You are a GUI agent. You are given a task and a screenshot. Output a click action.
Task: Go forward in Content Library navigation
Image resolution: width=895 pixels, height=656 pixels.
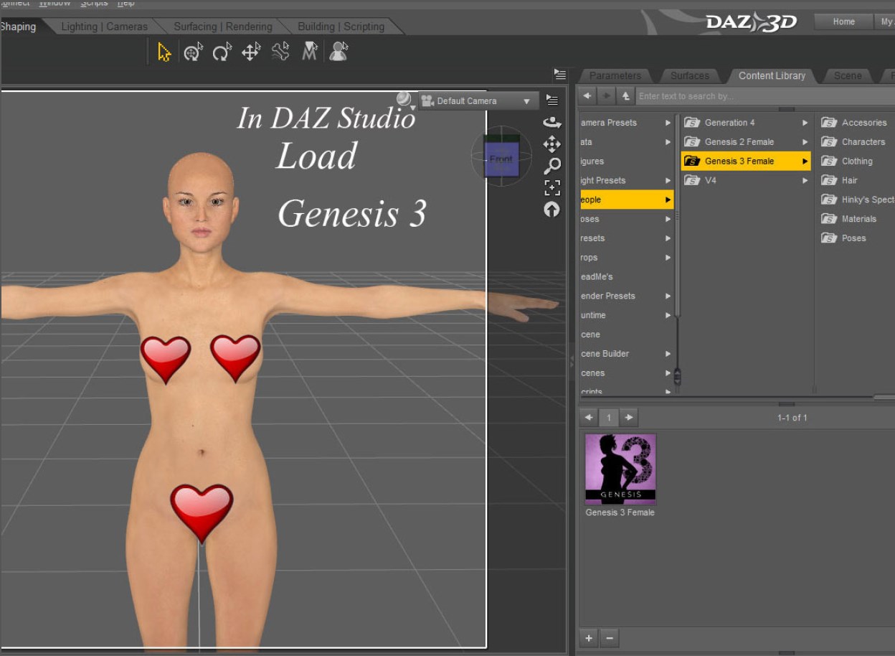coord(607,96)
